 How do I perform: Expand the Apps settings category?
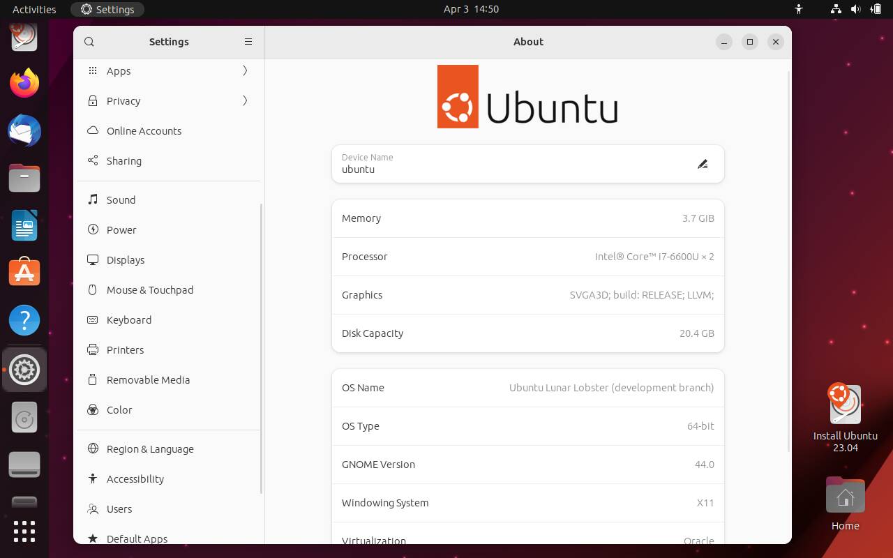pos(118,70)
